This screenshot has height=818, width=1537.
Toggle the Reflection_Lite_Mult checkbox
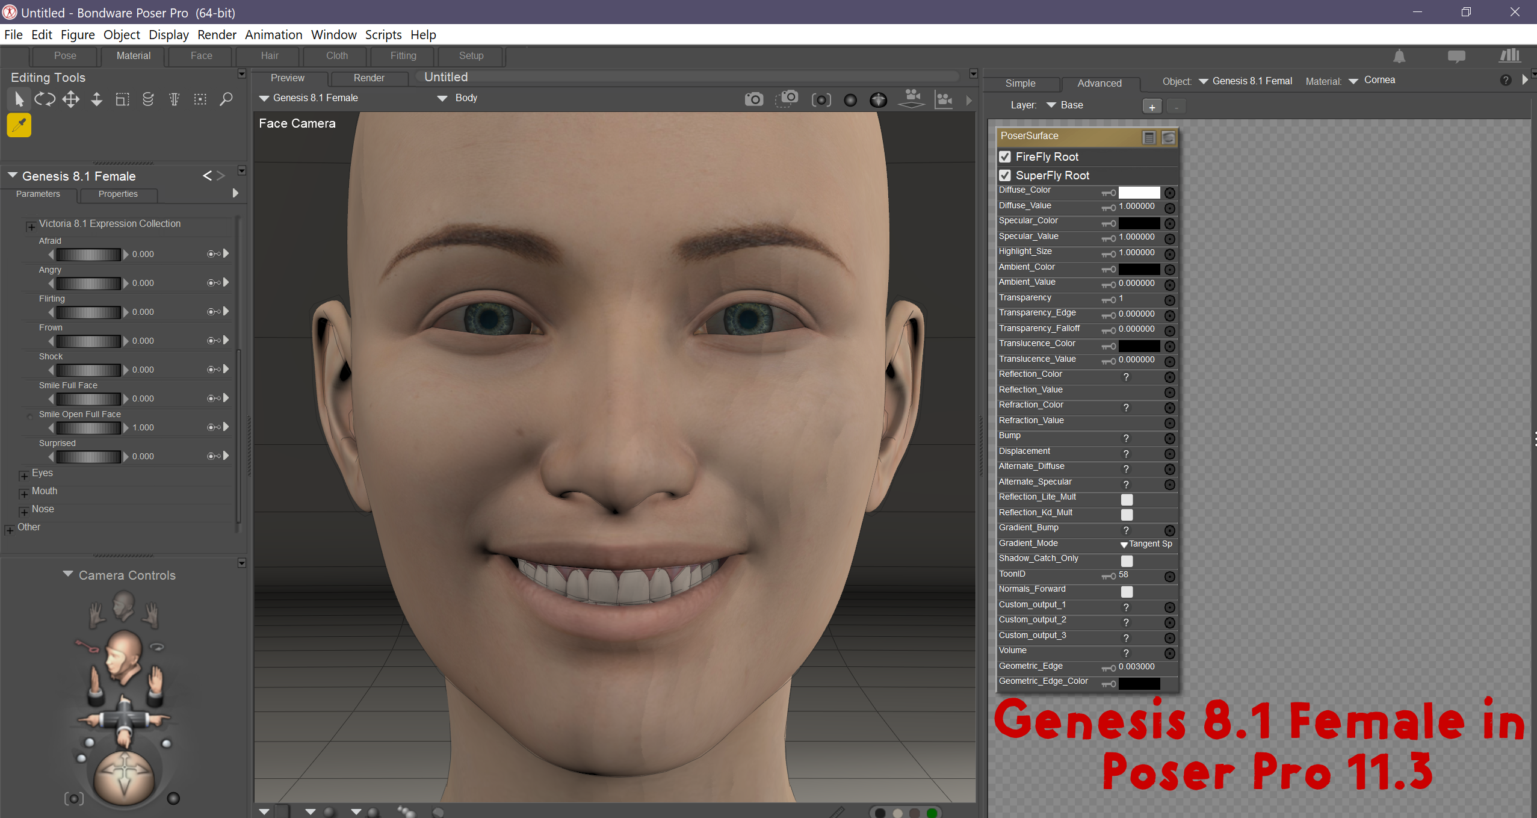click(x=1127, y=500)
